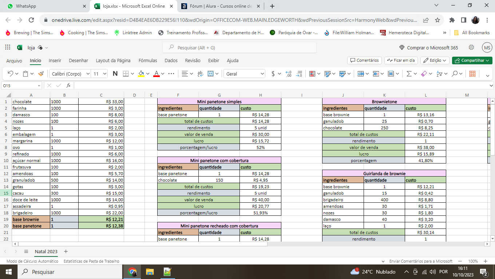Undo the last action

pyautogui.click(x=10, y=74)
